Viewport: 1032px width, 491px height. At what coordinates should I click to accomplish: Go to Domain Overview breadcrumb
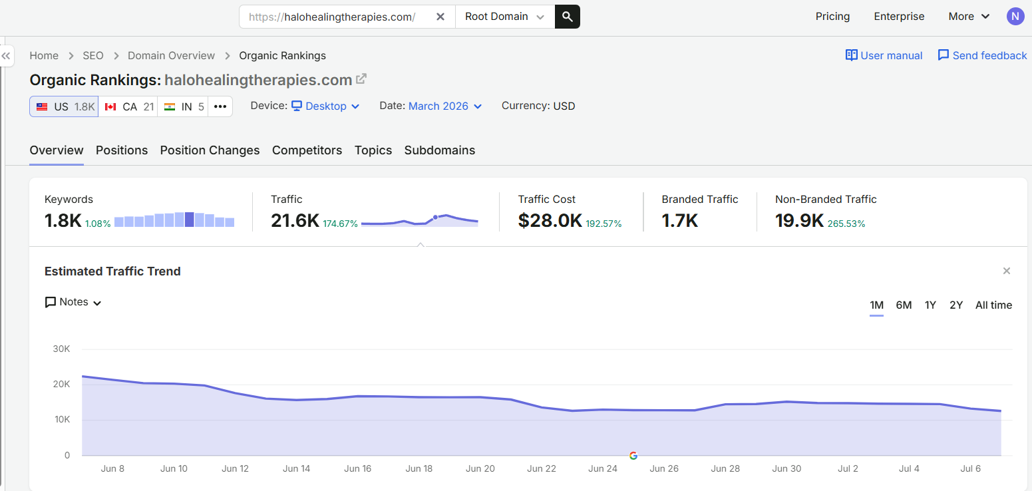click(x=171, y=56)
